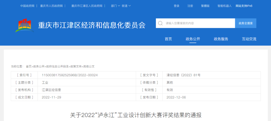Click the 索引号 label cell

(x=24, y=75)
